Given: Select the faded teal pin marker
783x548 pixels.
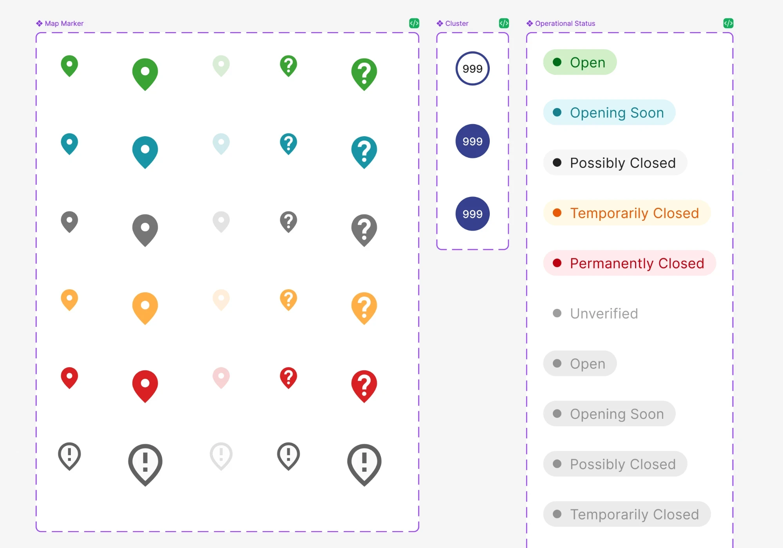Looking at the screenshot, I should pyautogui.click(x=221, y=144).
